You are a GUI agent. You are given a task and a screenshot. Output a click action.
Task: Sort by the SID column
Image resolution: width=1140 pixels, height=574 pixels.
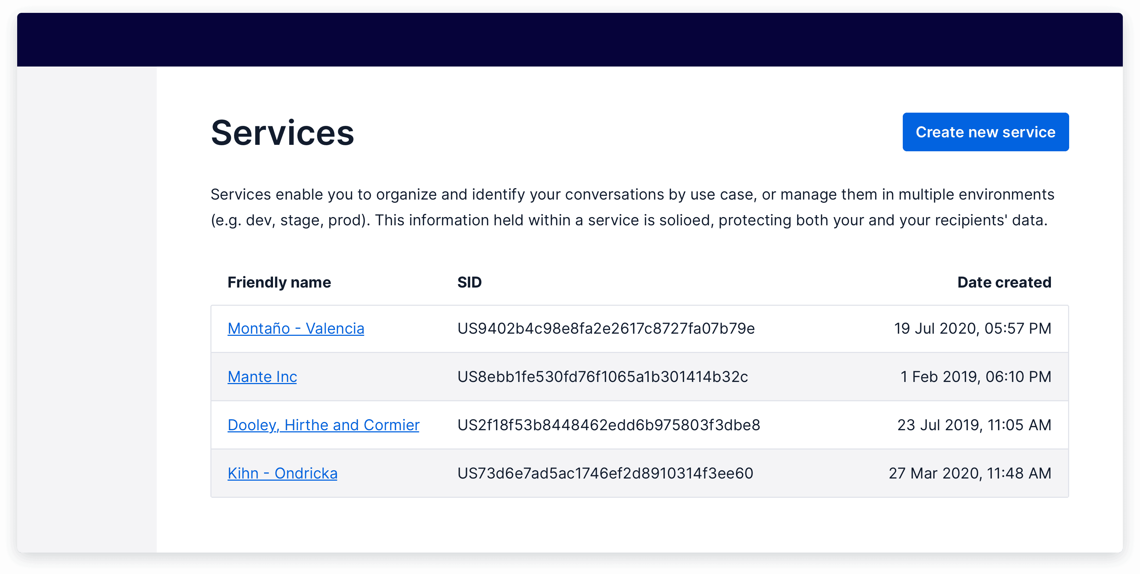tap(469, 282)
